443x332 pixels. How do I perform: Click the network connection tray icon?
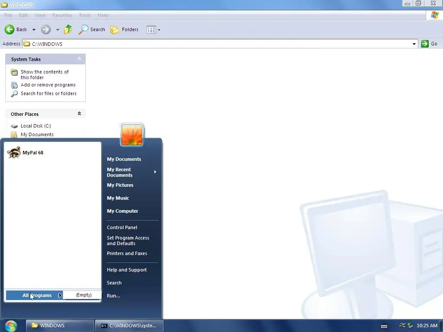pyautogui.click(x=402, y=326)
